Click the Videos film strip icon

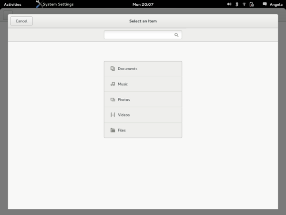pos(112,115)
